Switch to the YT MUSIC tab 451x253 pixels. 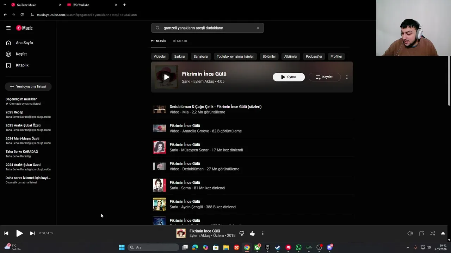pos(158,41)
